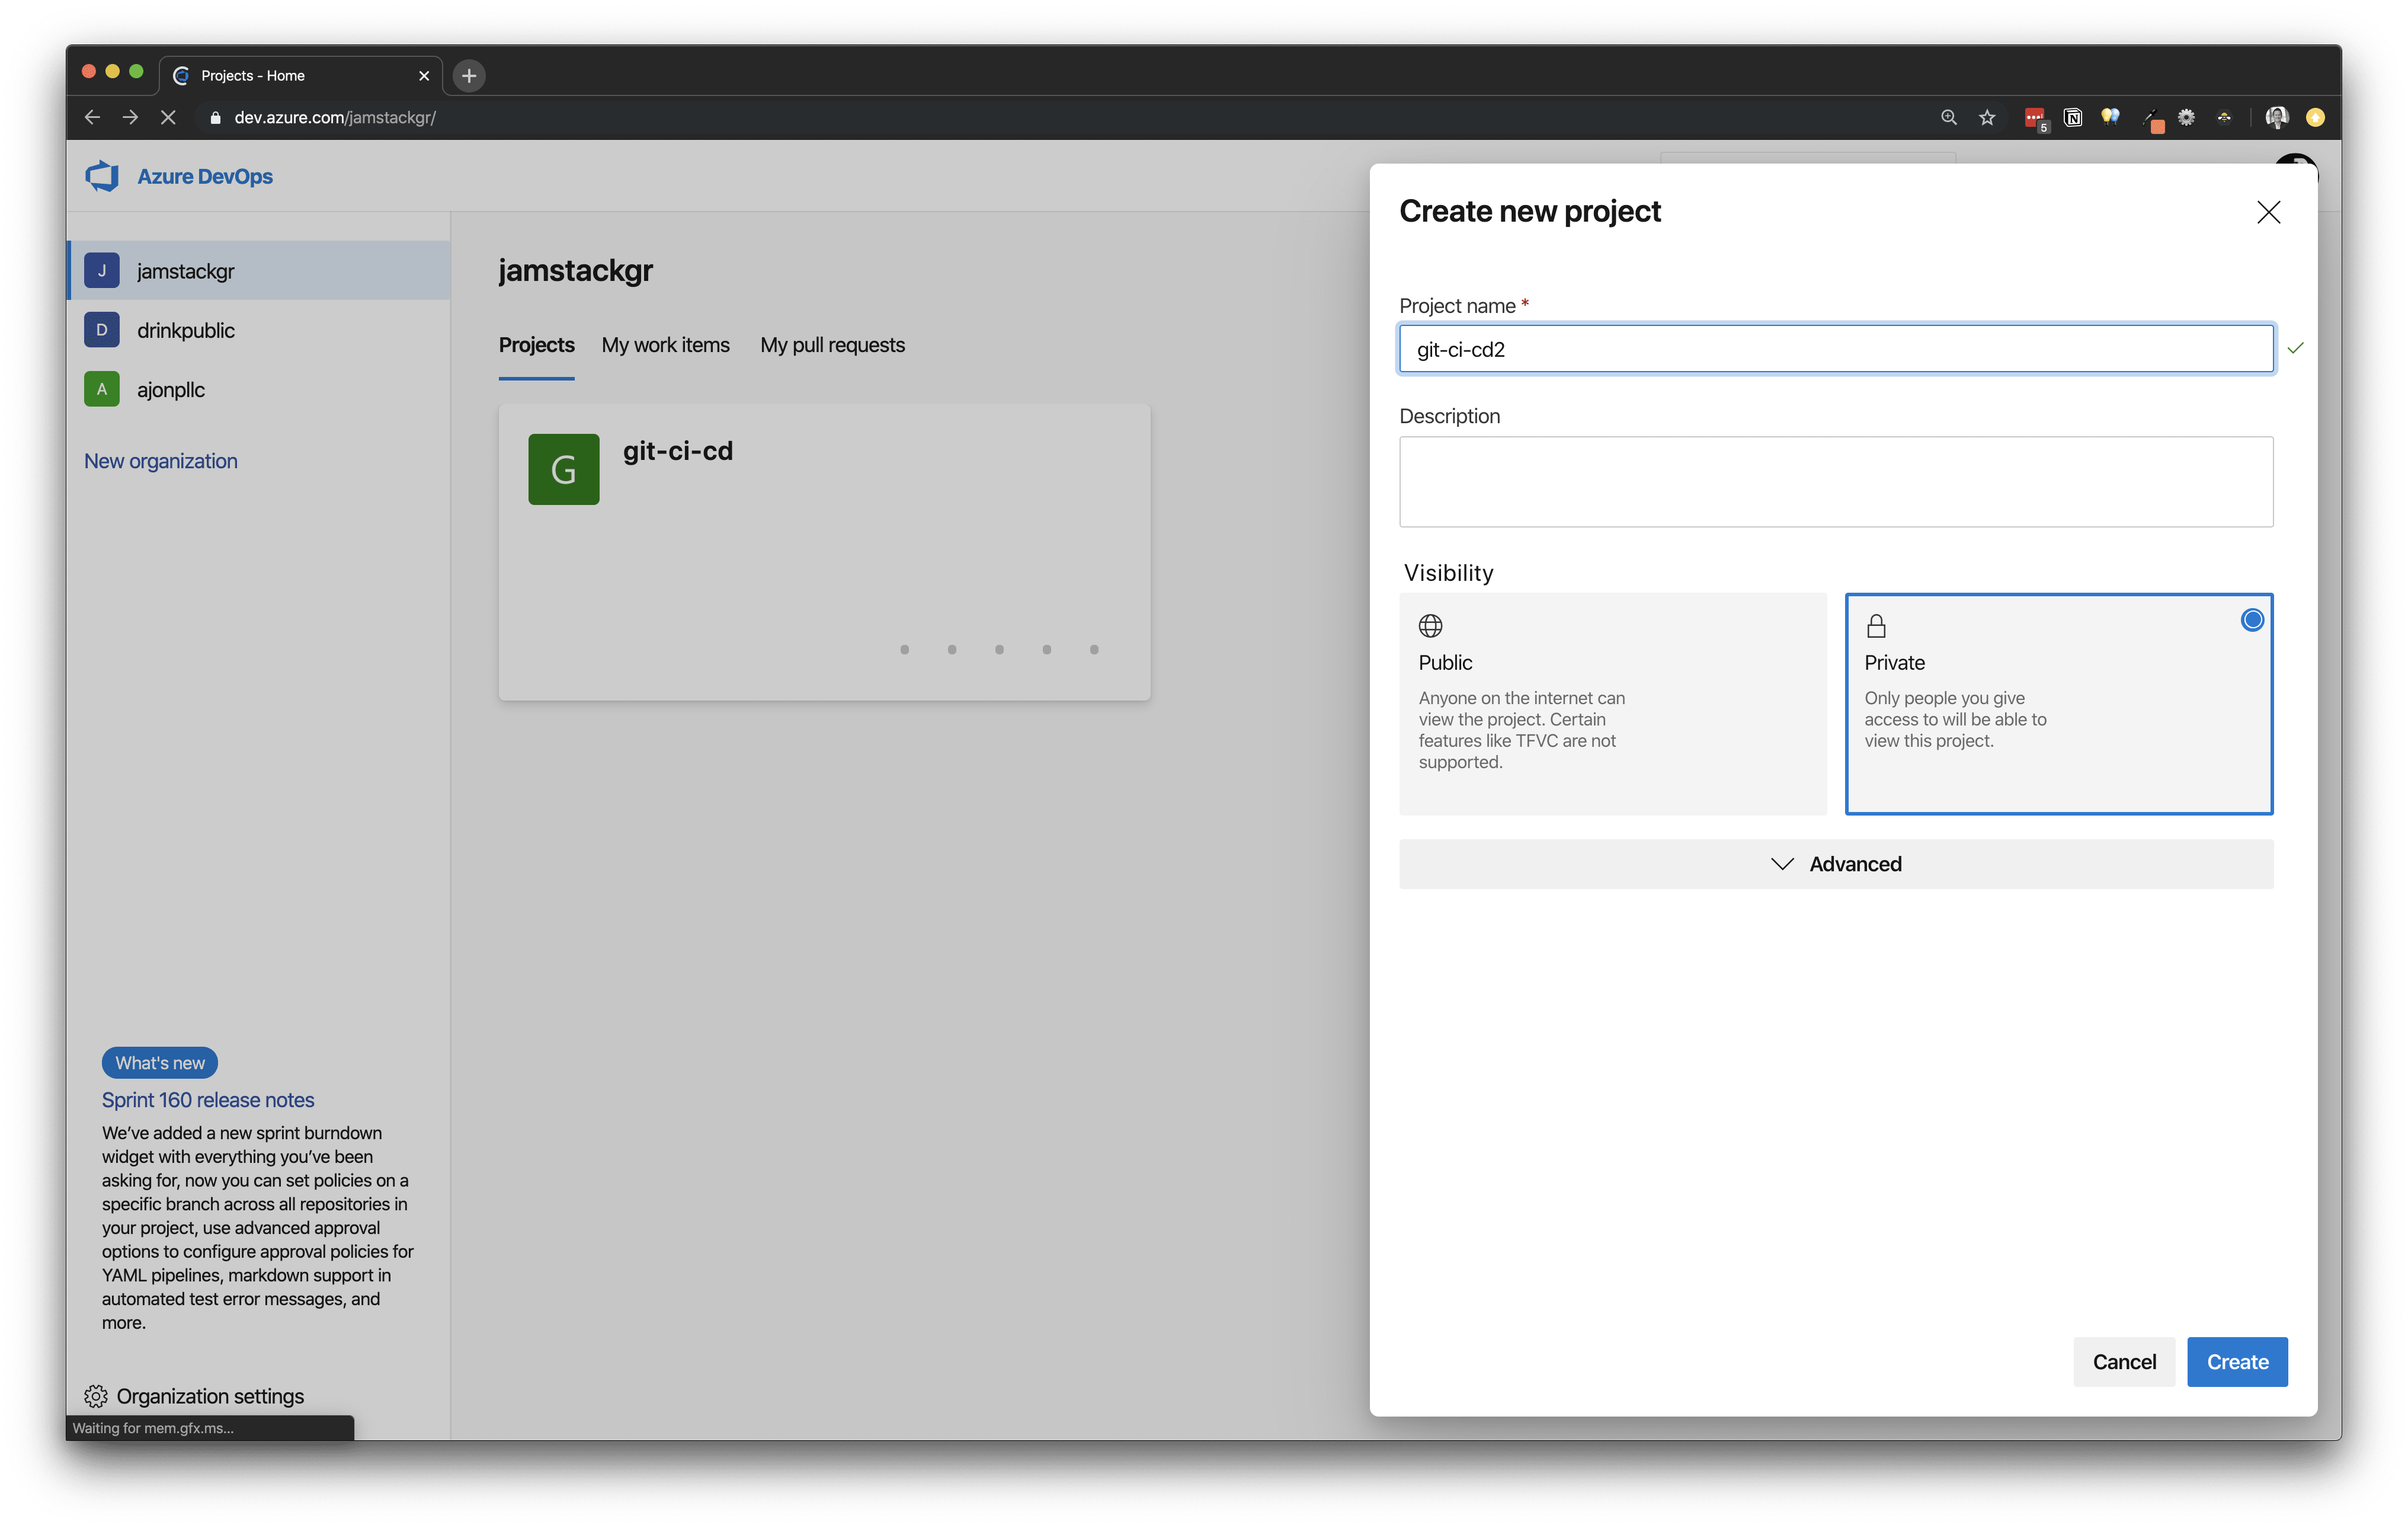The width and height of the screenshot is (2408, 1528).
Task: Click New organization link
Action: pos(160,460)
